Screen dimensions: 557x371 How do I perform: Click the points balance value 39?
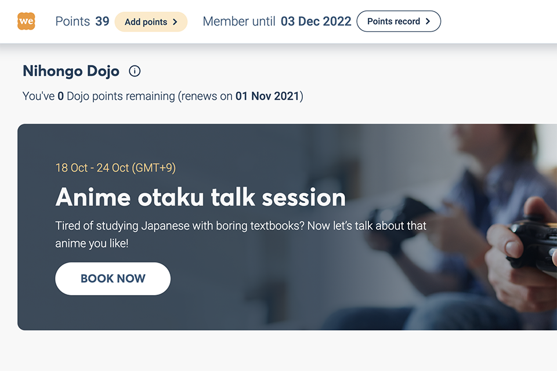pyautogui.click(x=102, y=21)
